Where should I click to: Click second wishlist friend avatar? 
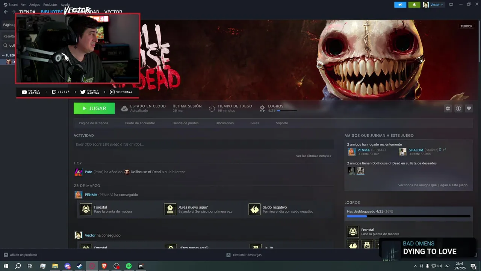(x=360, y=171)
